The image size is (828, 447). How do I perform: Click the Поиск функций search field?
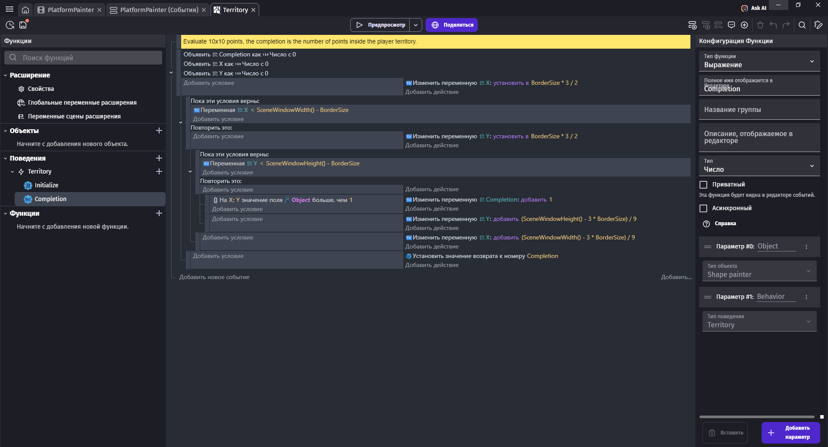[x=83, y=58]
